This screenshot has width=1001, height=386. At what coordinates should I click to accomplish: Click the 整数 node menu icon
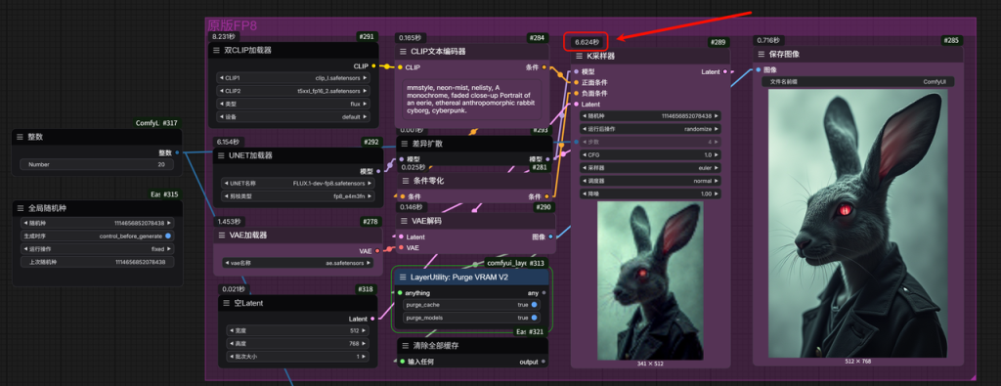(x=20, y=137)
